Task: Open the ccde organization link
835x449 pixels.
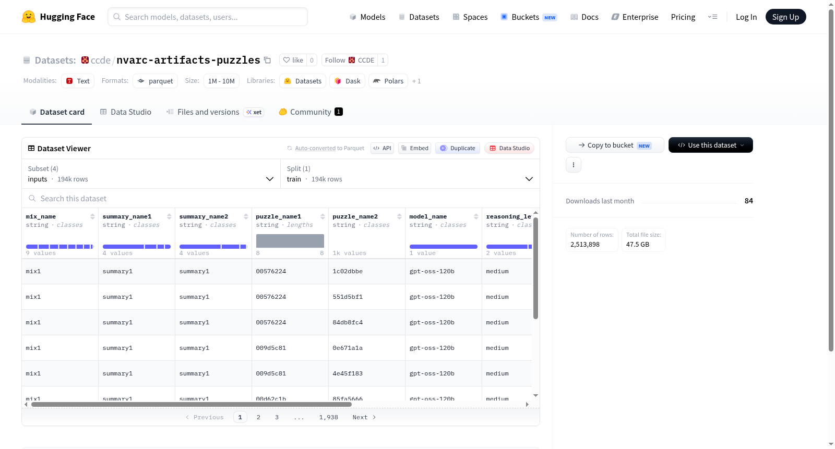Action: [x=101, y=60]
